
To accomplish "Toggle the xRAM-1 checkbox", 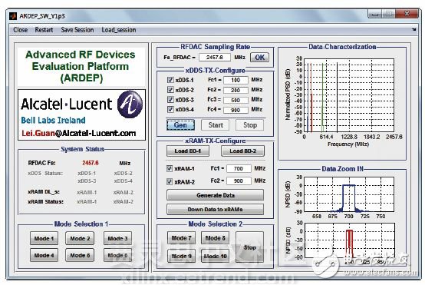I will (x=170, y=168).
